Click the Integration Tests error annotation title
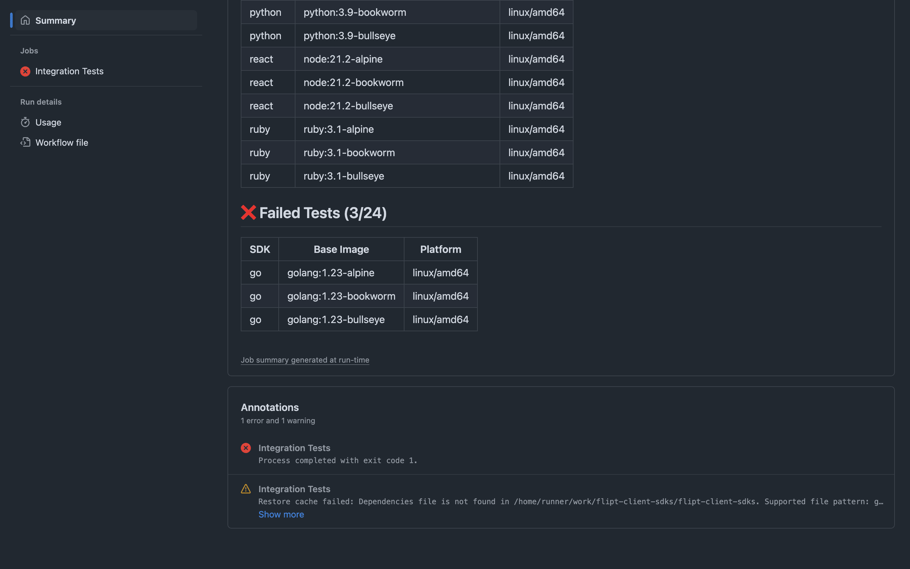 click(294, 447)
